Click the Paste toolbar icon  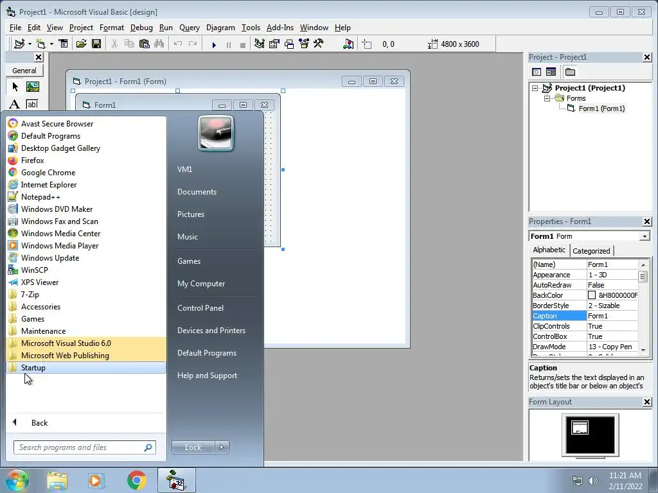pyautogui.click(x=145, y=44)
